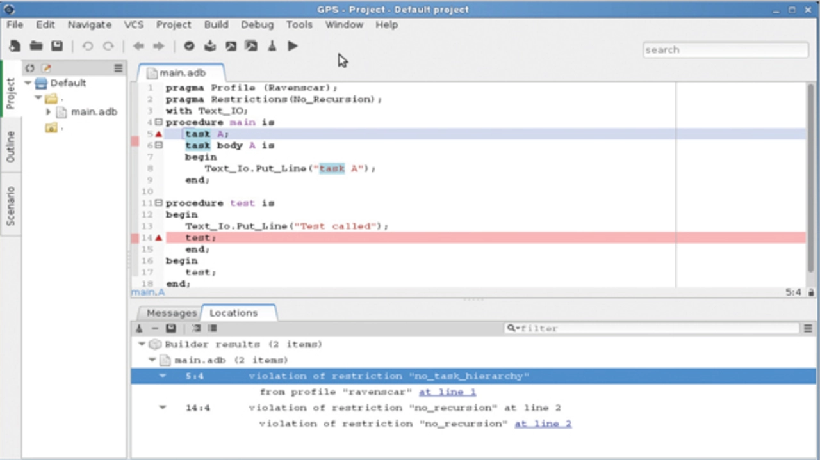Screen dimensions: 820x460
Task: Click the save icon in Locations toolbar
Action: pos(171,328)
